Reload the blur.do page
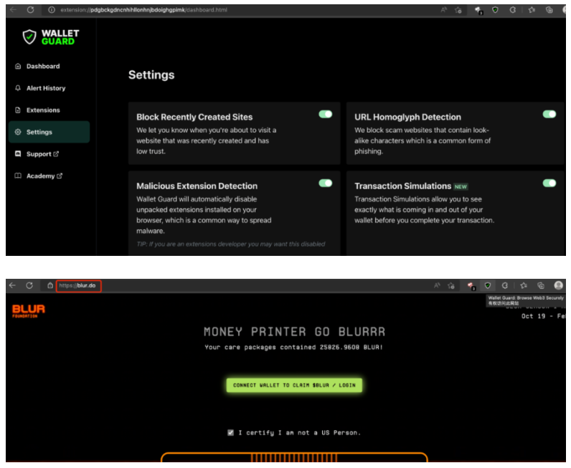Viewport: 571px width, 468px height. tap(29, 286)
